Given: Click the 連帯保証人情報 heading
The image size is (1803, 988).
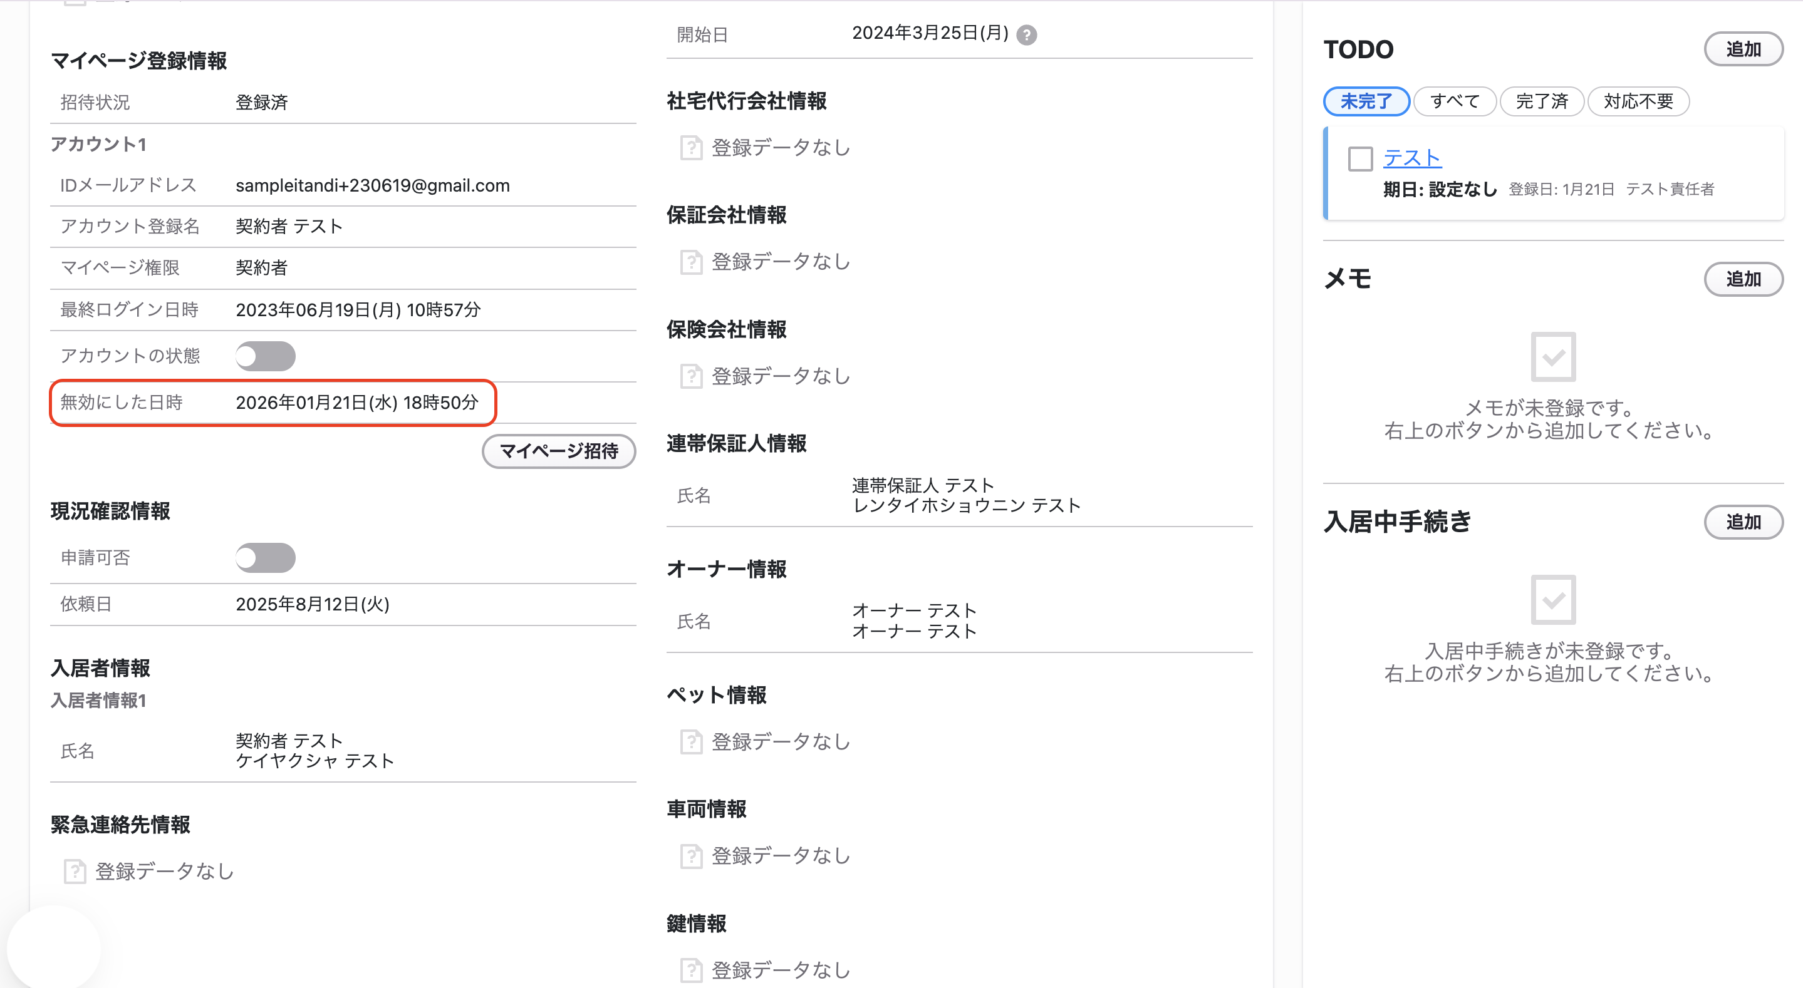Looking at the screenshot, I should 736,443.
